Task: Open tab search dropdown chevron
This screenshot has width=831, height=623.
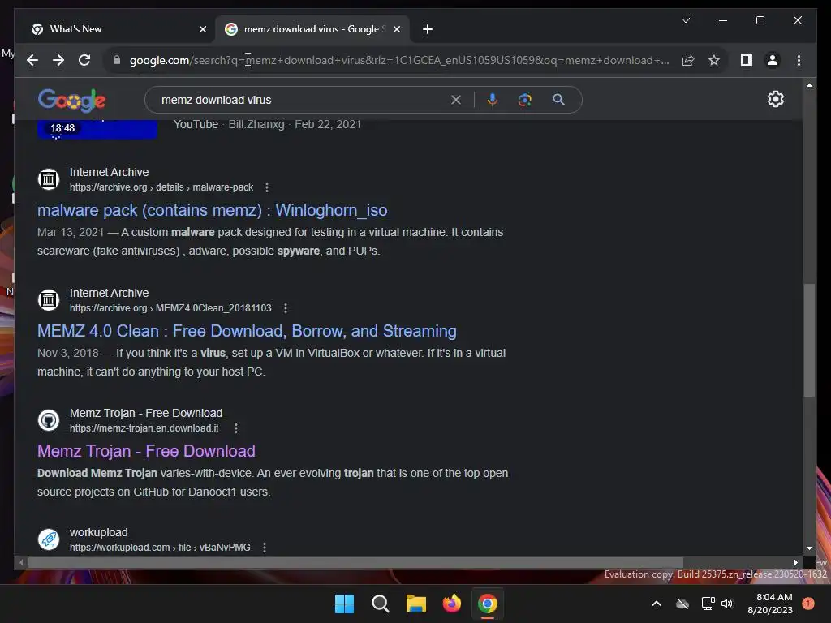Action: tap(685, 20)
